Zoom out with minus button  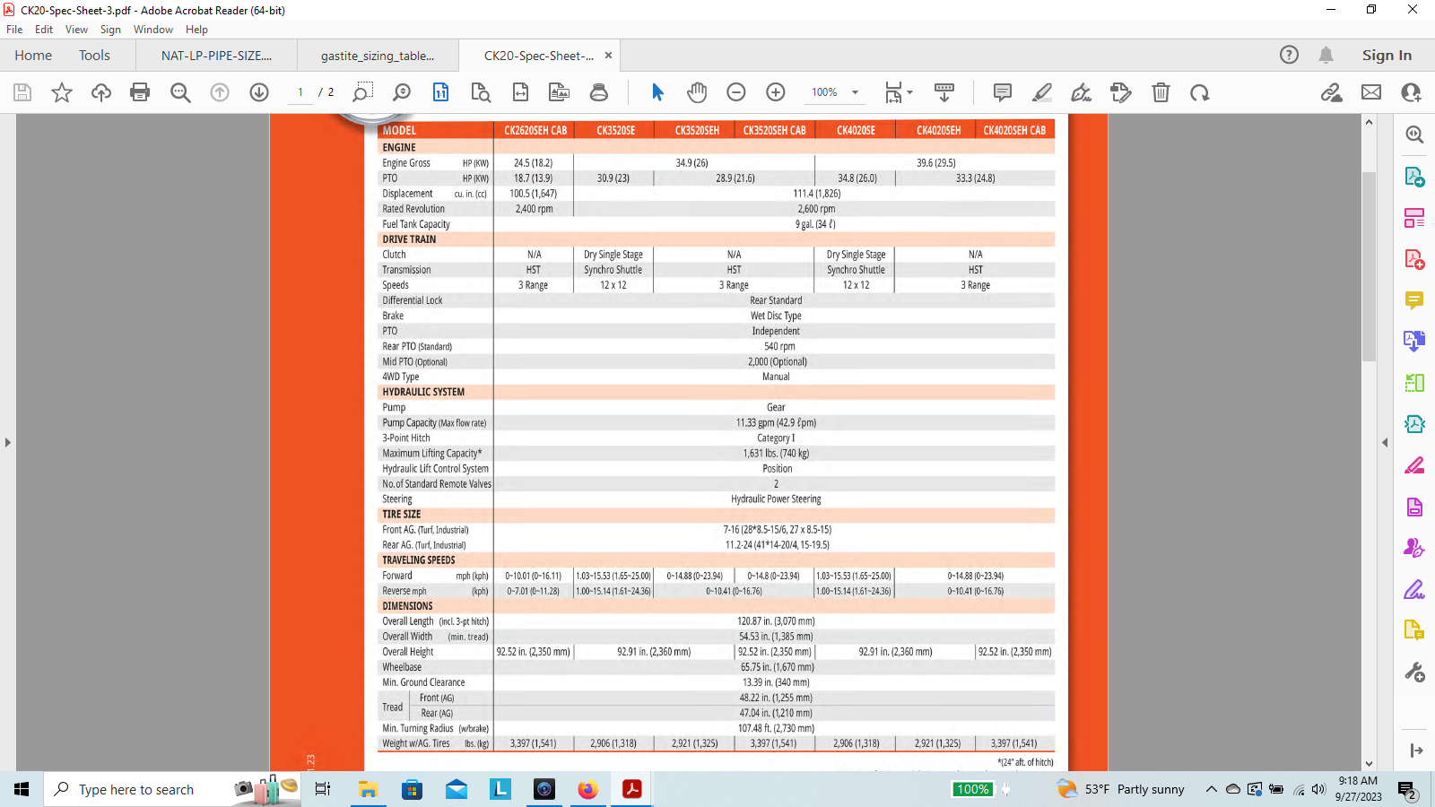pyautogui.click(x=736, y=92)
